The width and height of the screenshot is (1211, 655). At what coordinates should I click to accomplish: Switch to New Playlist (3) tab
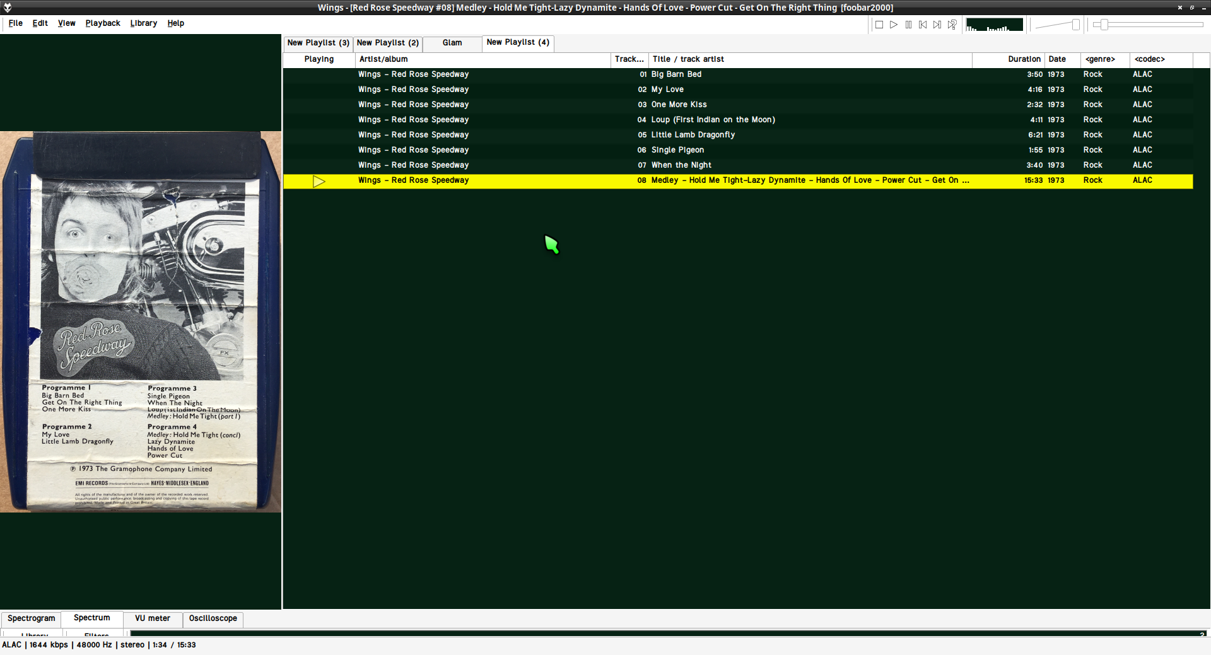319,43
